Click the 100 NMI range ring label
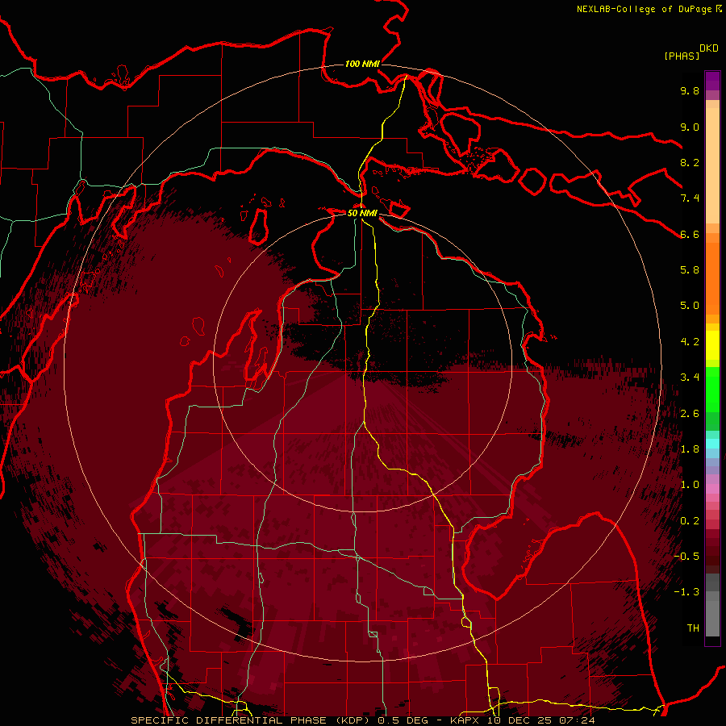726x726 pixels. click(x=362, y=64)
